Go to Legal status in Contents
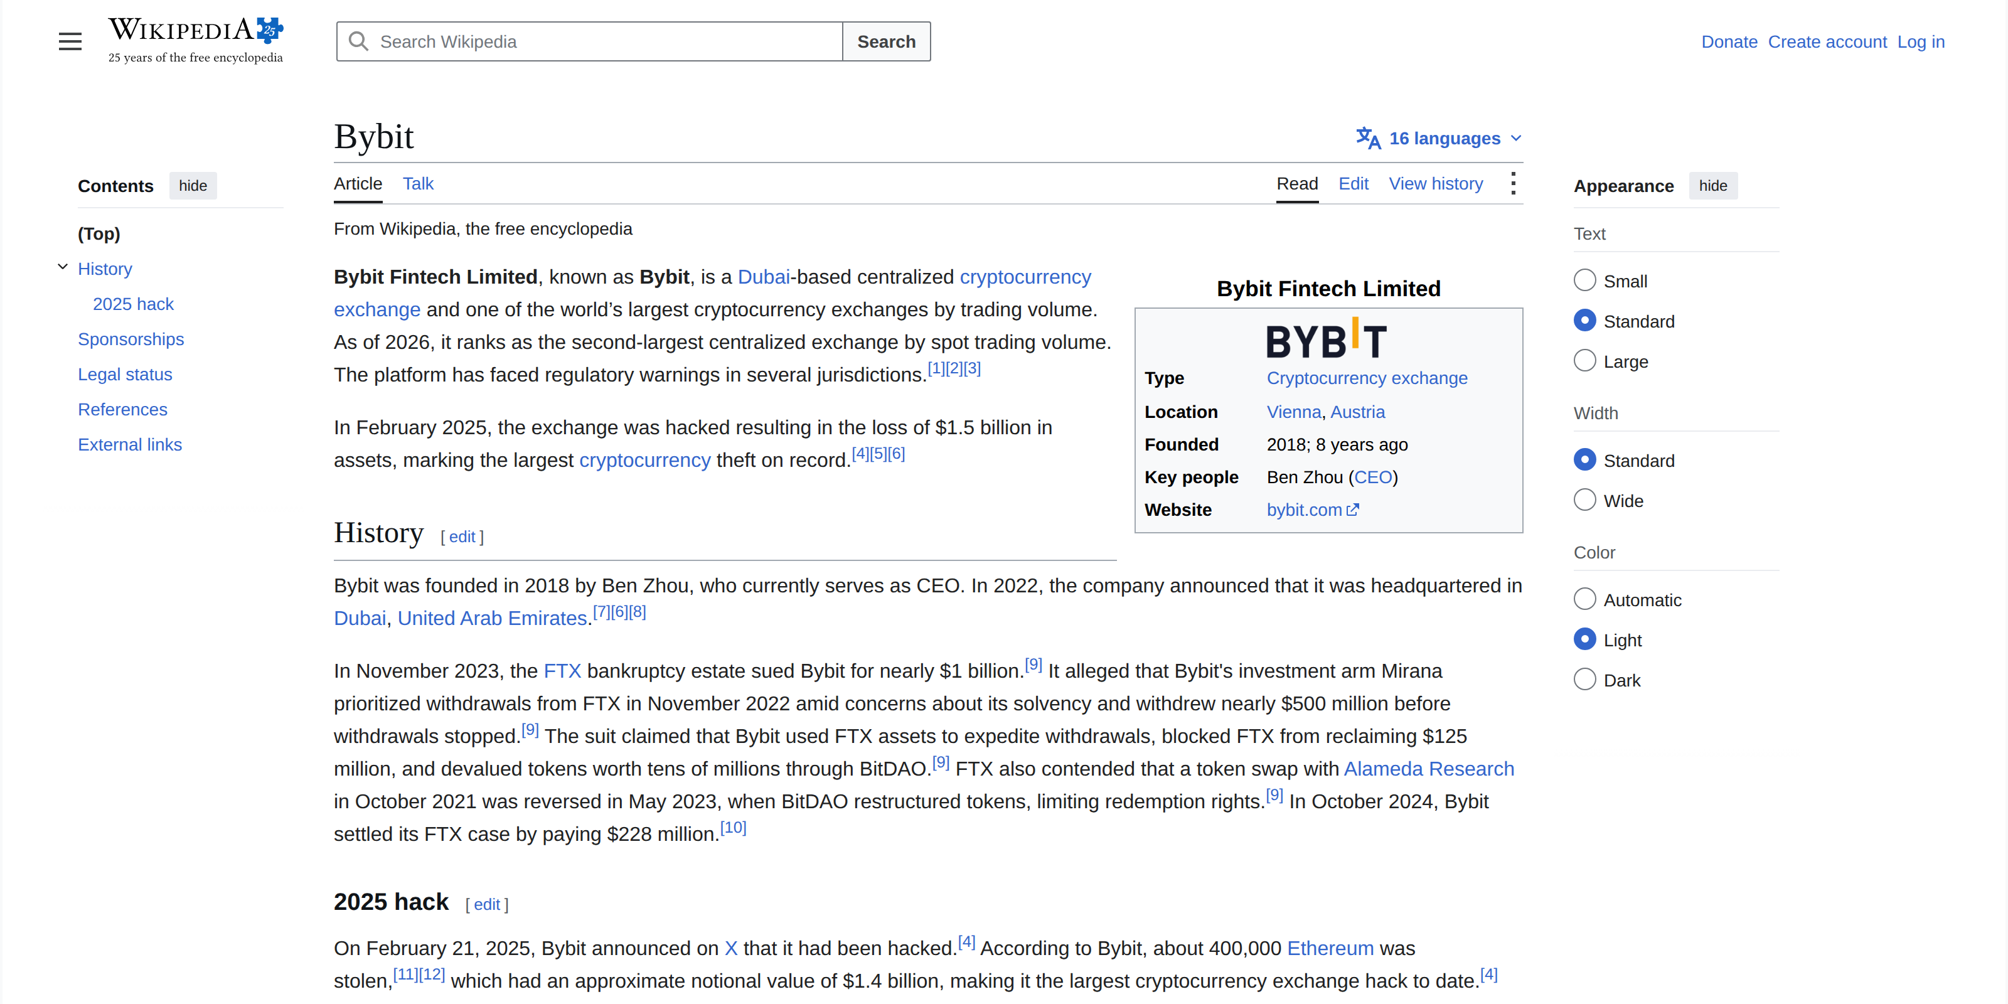Image resolution: width=2008 pixels, height=1004 pixels. [125, 374]
